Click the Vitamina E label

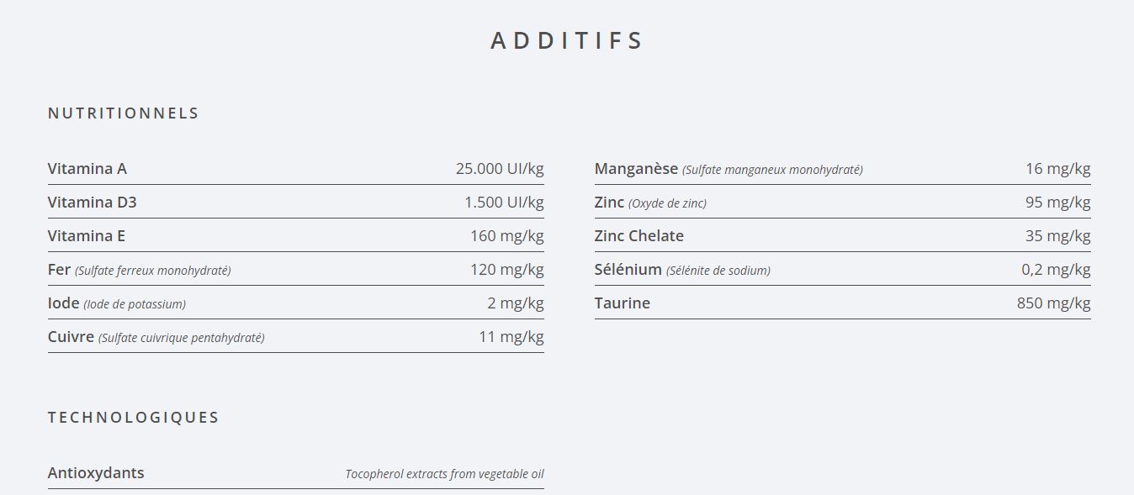pos(87,235)
